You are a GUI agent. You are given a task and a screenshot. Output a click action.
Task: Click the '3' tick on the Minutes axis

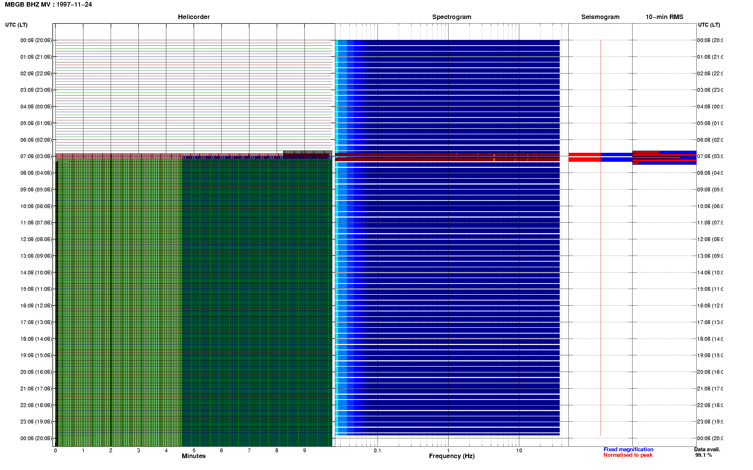138,450
